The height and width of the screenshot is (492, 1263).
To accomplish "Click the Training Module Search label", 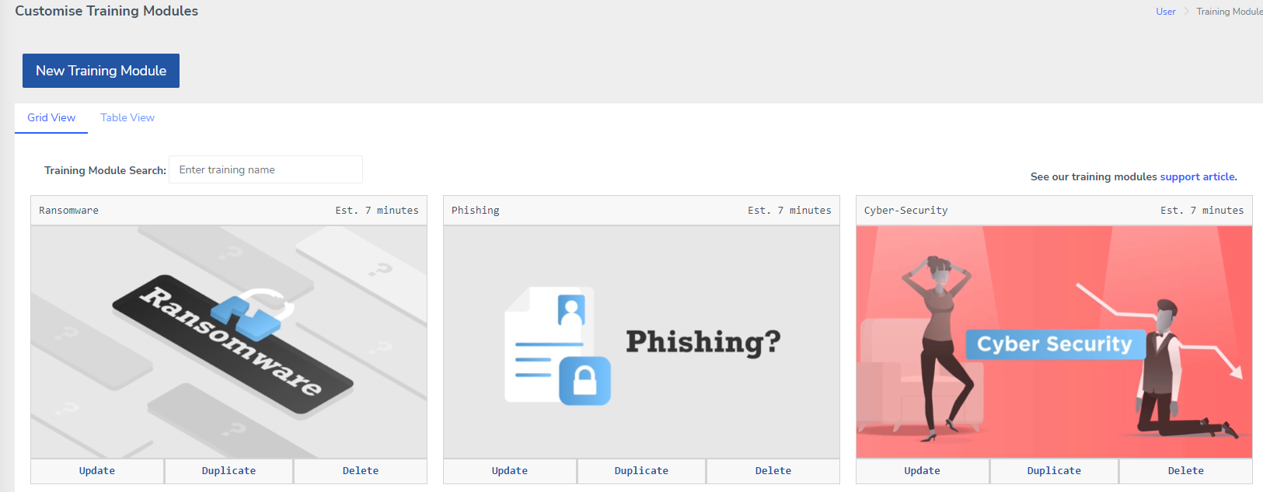I will (x=105, y=170).
